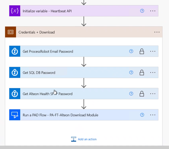Click the Credentials + Download scope icon
This screenshot has width=169, height=149.
coord(10,32)
